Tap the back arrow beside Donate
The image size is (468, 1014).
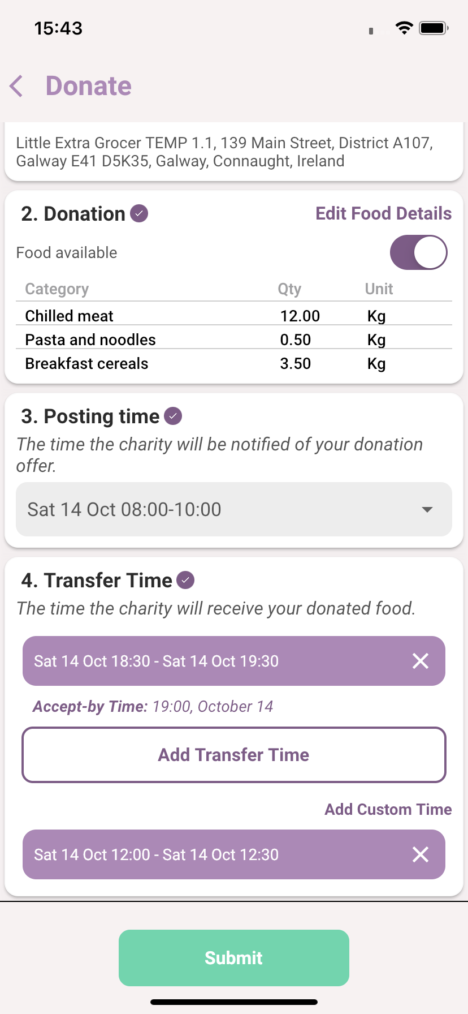pos(17,86)
